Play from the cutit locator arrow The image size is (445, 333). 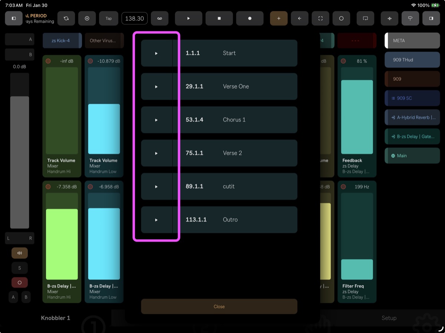coord(156,187)
